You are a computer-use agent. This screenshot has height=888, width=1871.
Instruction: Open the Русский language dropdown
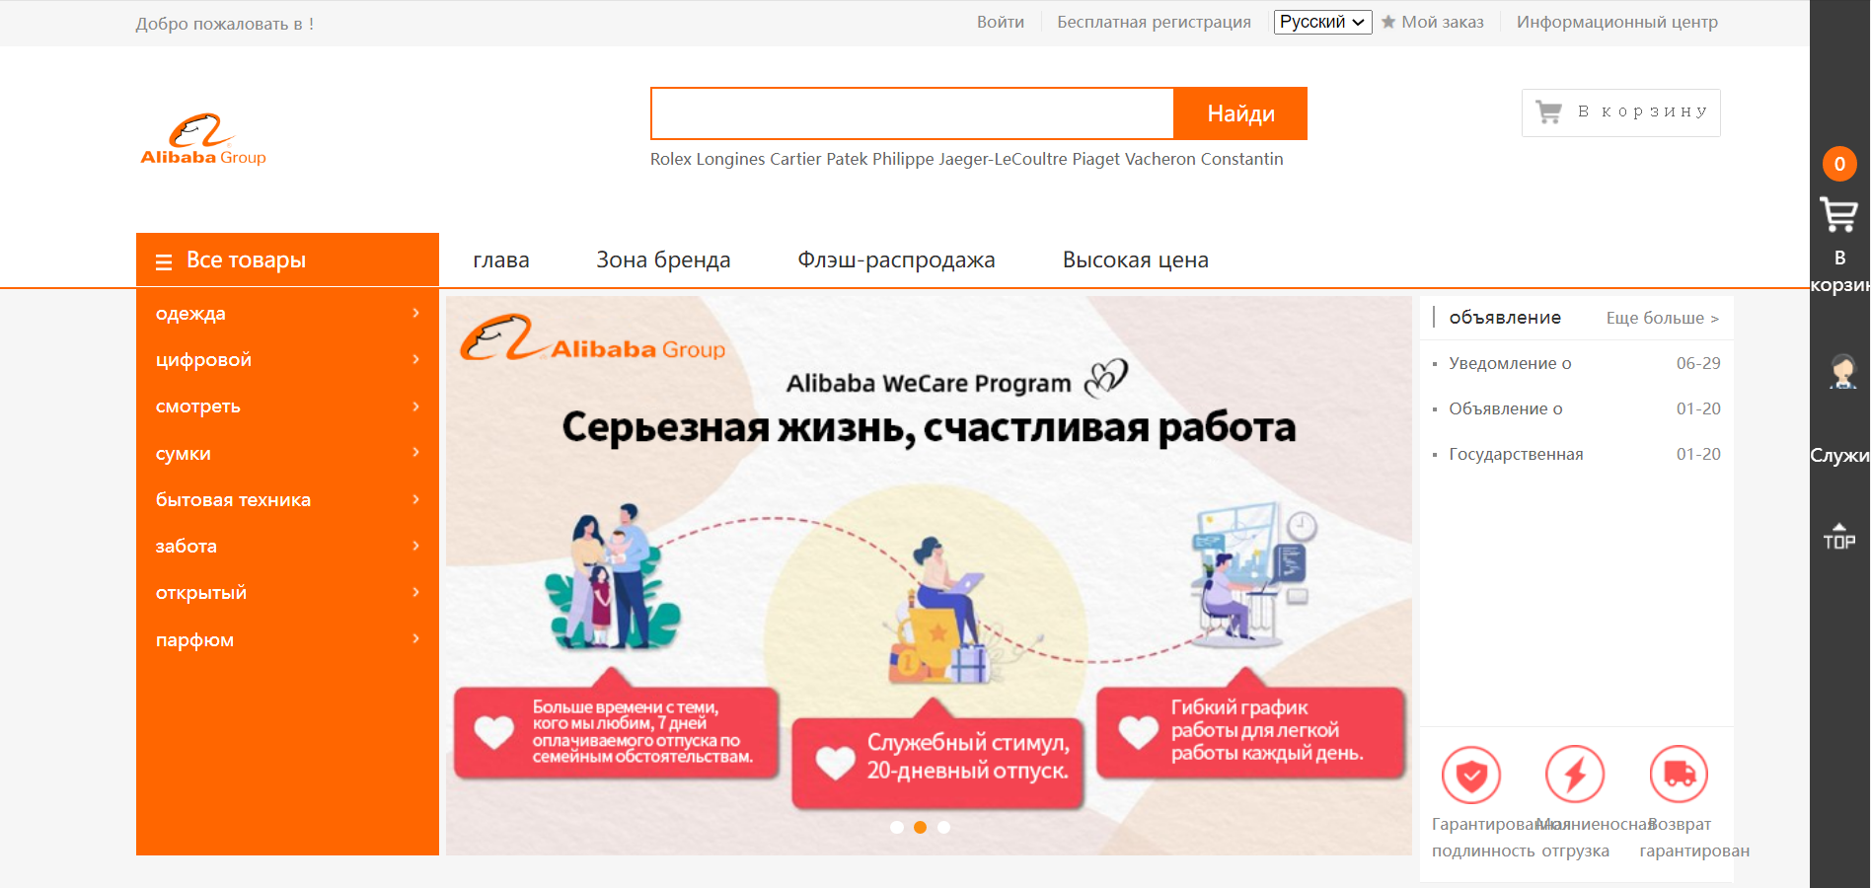click(x=1322, y=22)
